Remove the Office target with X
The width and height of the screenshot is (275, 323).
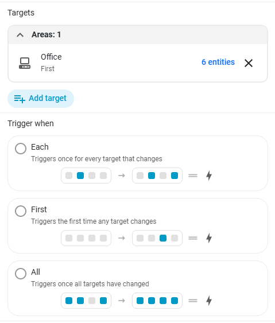(x=249, y=63)
